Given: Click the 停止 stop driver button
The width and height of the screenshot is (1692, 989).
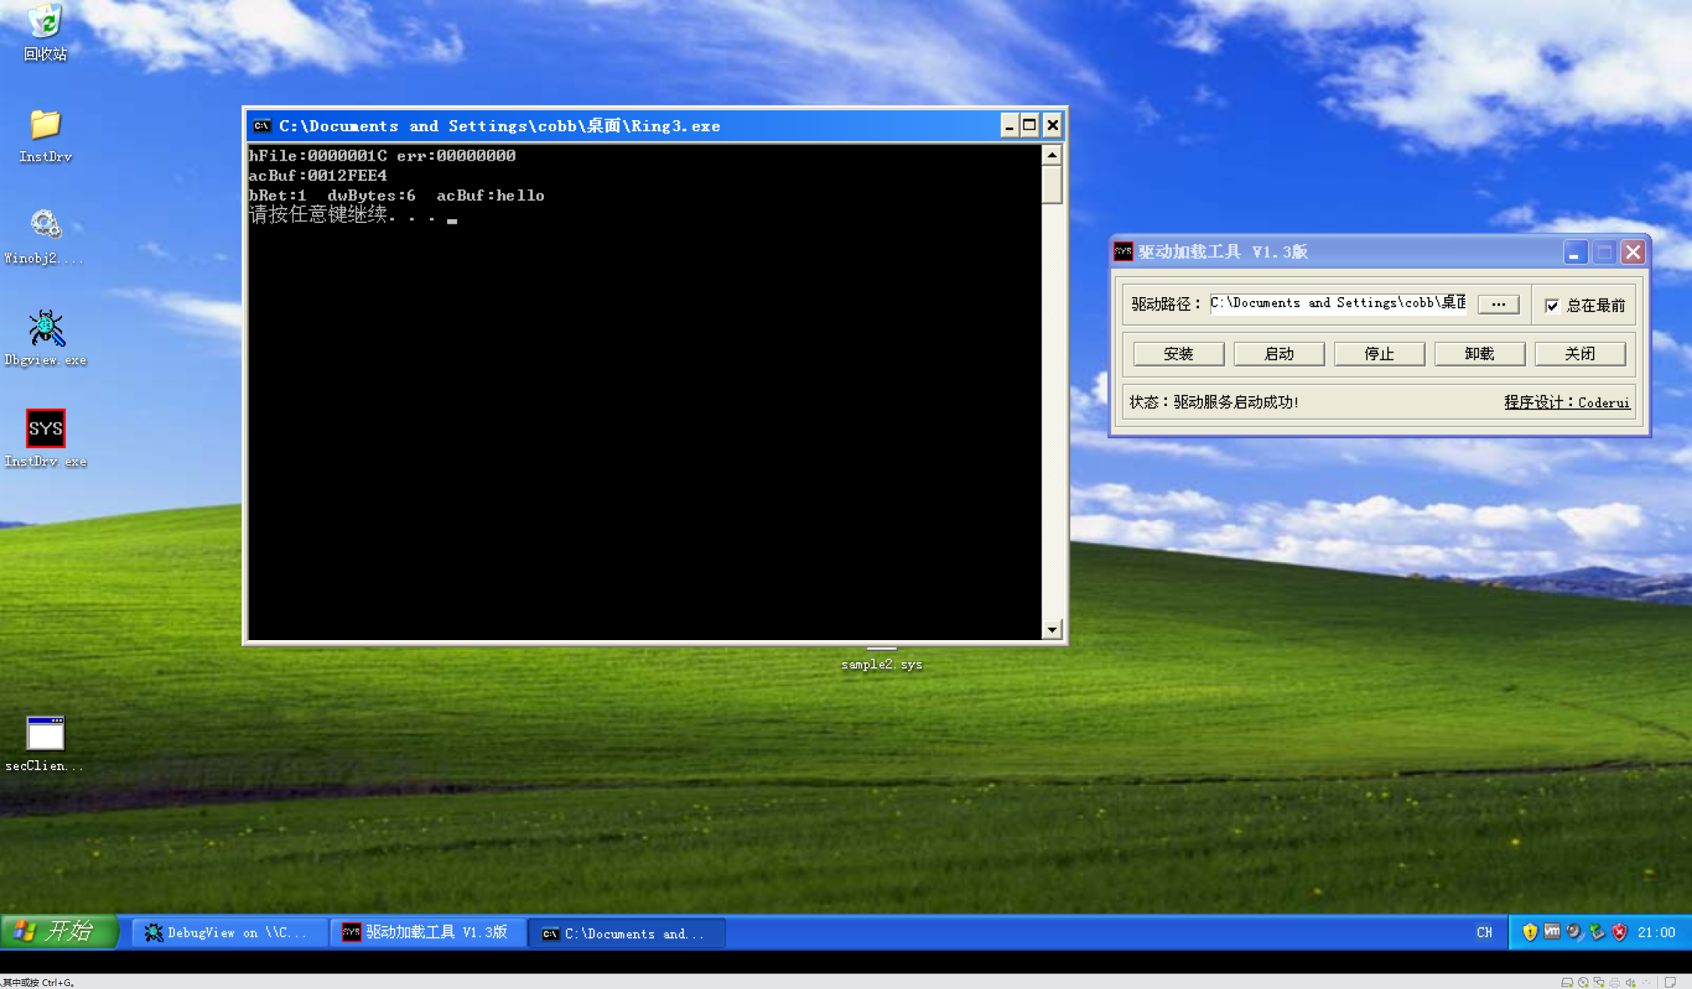Looking at the screenshot, I should tap(1379, 353).
